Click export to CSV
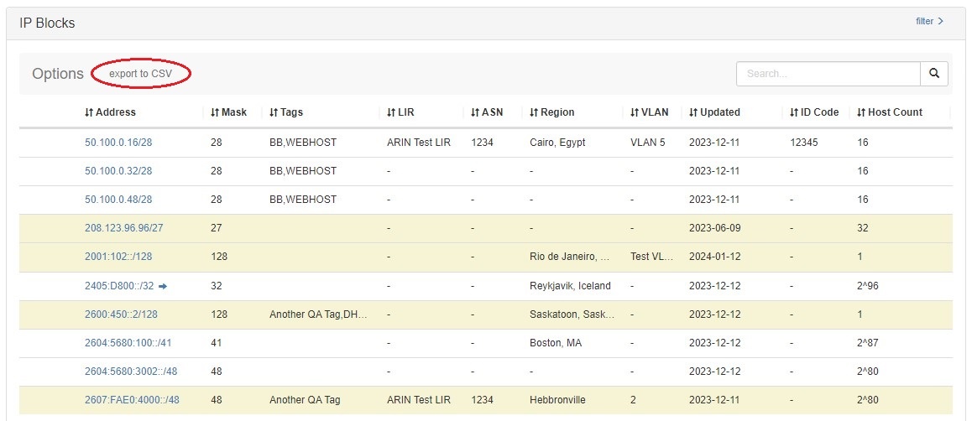Image resolution: width=972 pixels, height=421 pixels. (x=141, y=74)
